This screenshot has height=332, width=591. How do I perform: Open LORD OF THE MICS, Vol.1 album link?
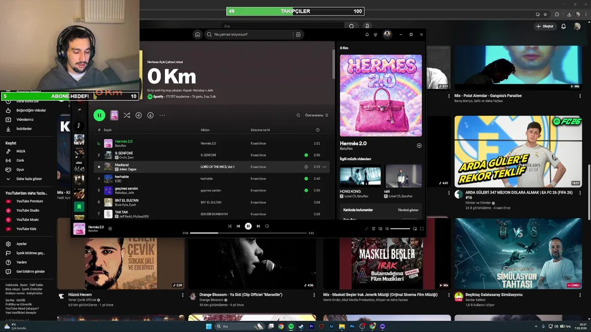pos(217,167)
